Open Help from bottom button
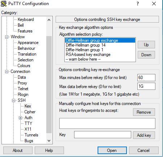This screenshot has height=157, width=163. [x=49, y=151]
